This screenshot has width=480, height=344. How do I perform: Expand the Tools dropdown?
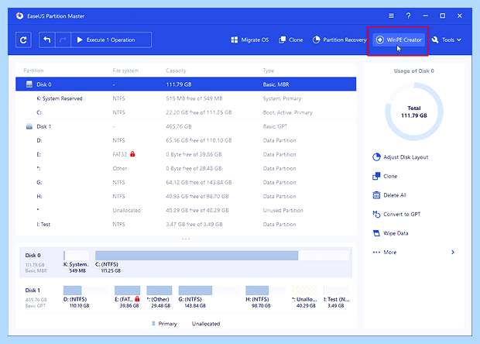(447, 40)
